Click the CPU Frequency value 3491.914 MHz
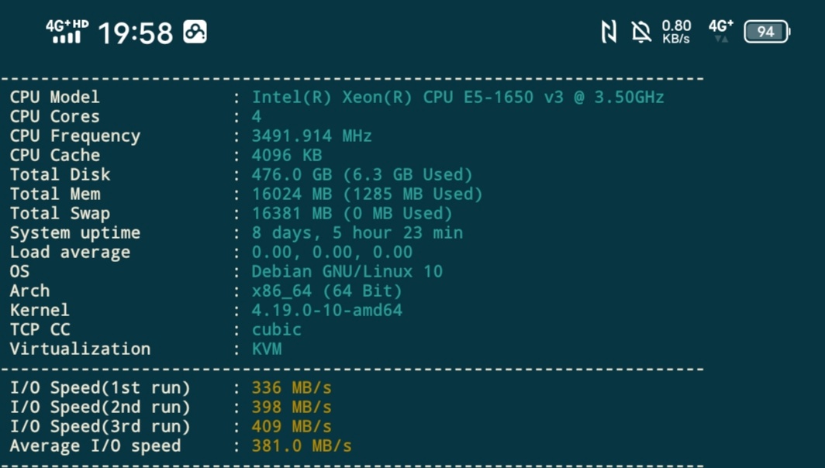The height and width of the screenshot is (468, 825). [312, 136]
